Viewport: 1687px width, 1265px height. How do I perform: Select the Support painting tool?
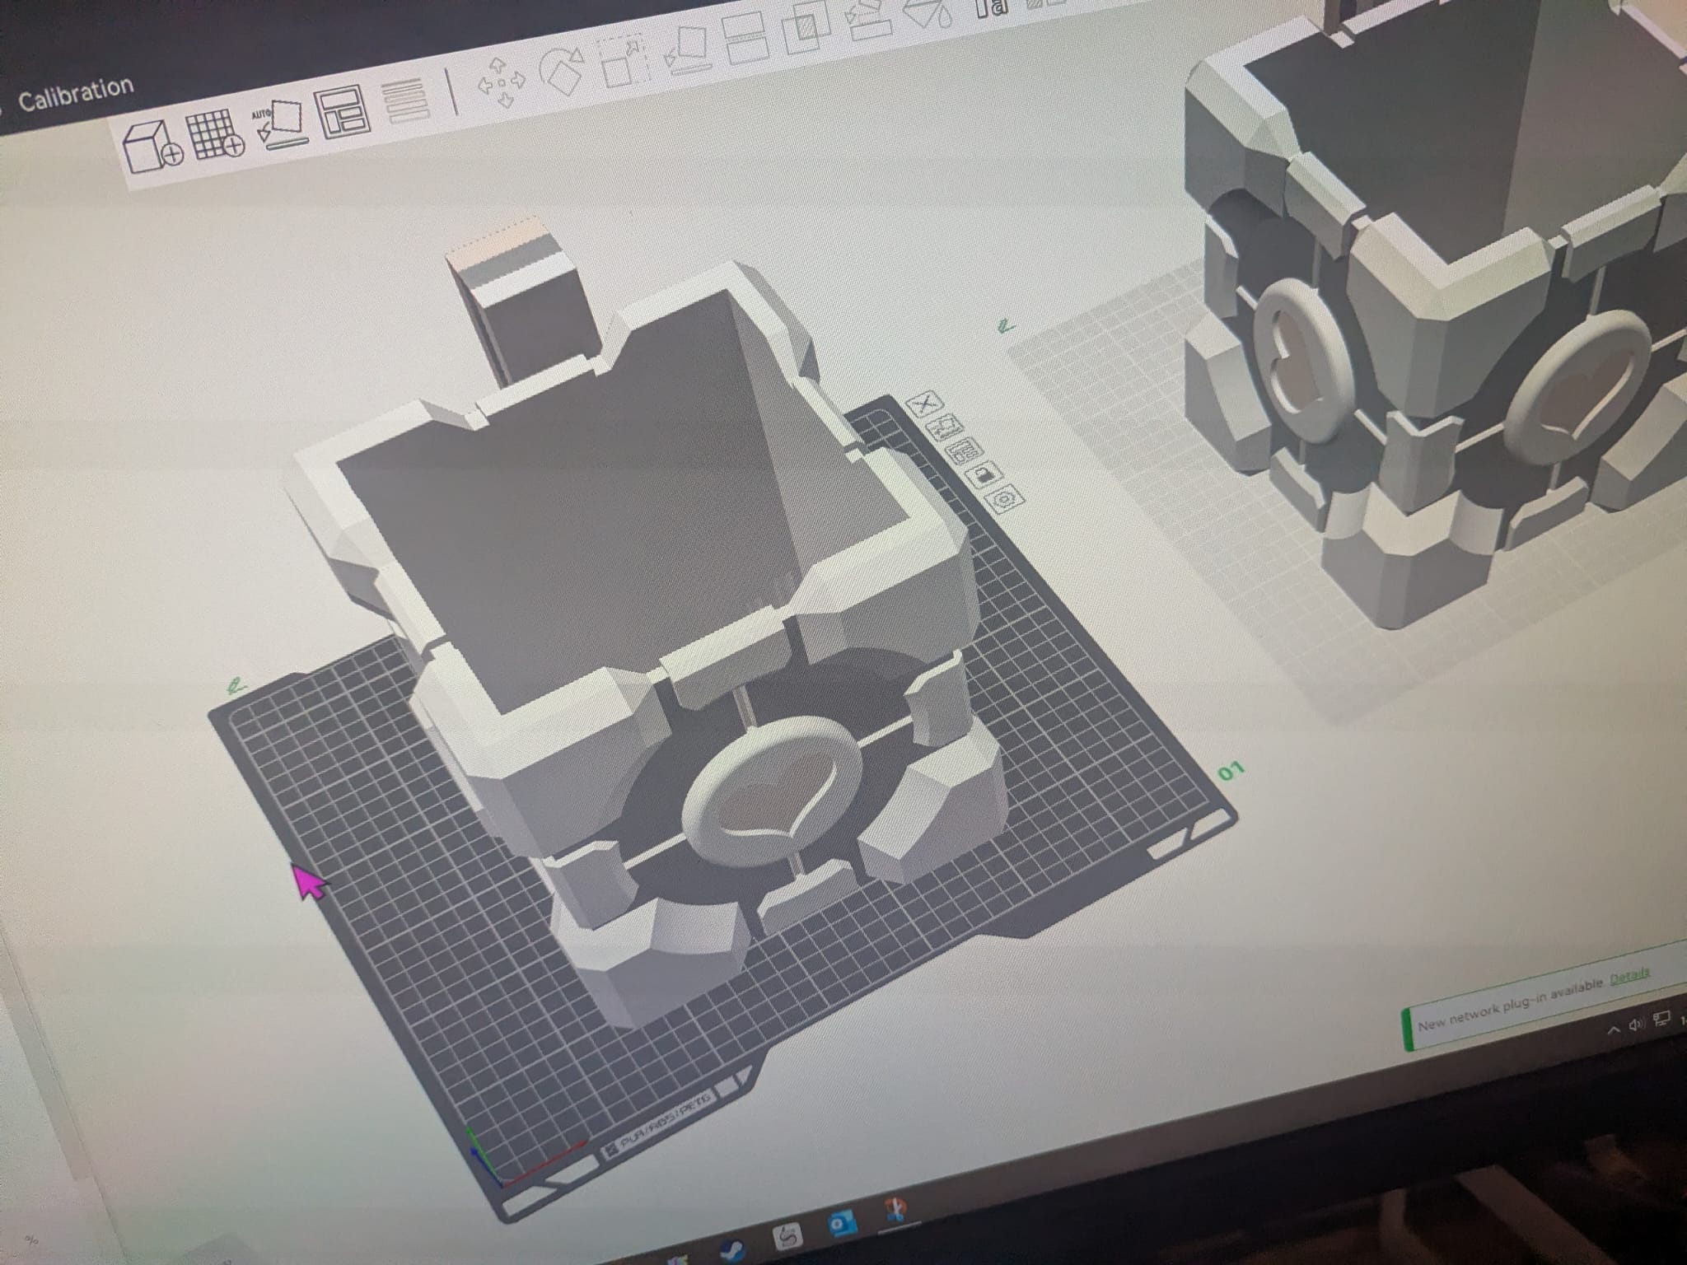click(871, 18)
